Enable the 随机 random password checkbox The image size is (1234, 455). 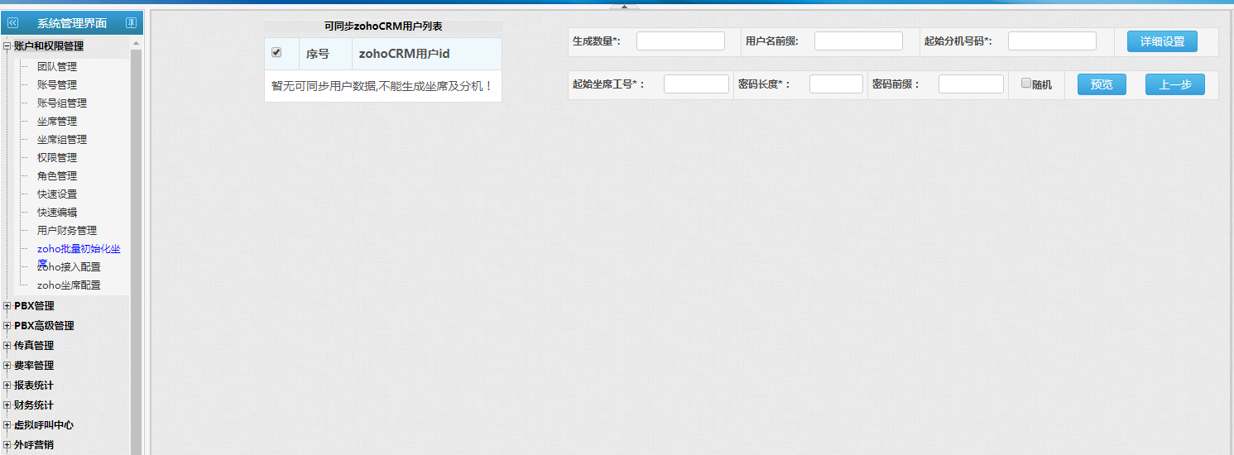coord(1026,84)
